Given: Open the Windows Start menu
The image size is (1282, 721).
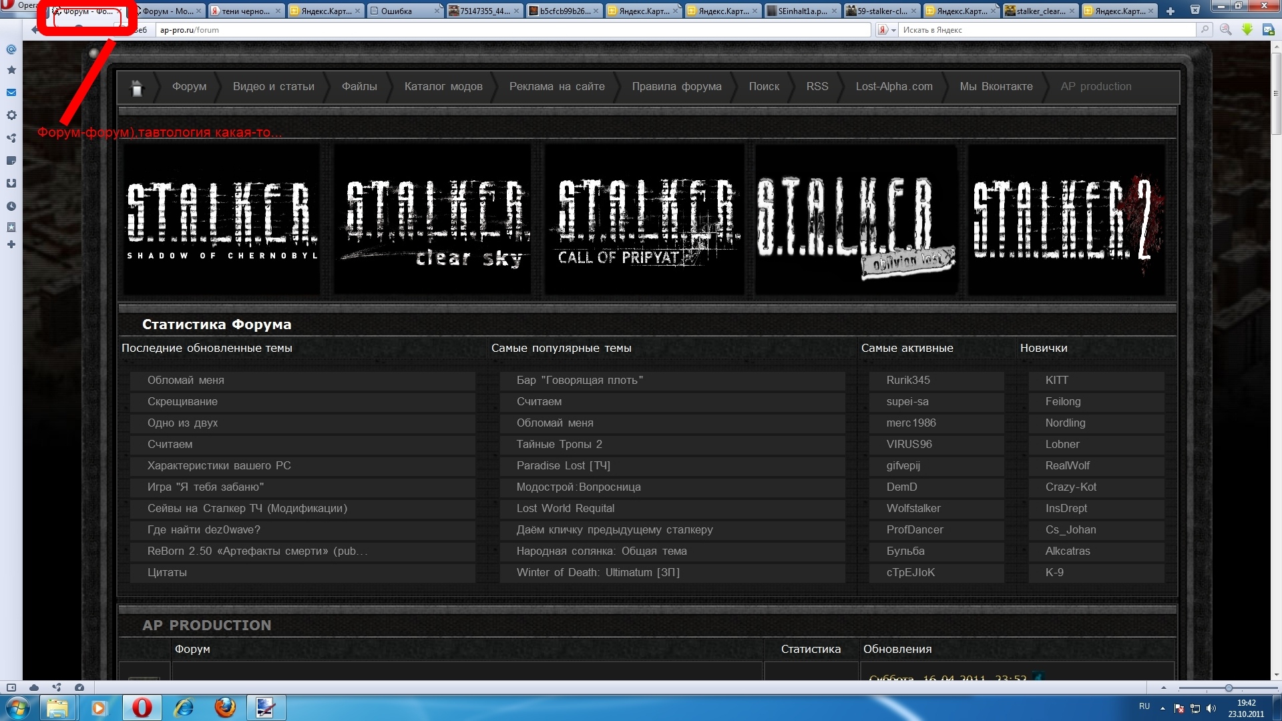Looking at the screenshot, I should tap(18, 708).
